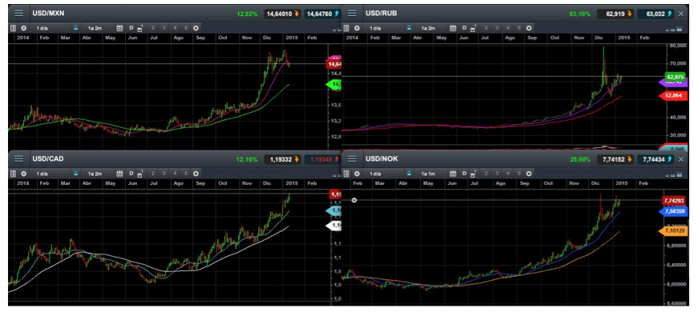
Task: Toggle the D default view button in USD/MXN toolbar
Action: tap(131, 28)
